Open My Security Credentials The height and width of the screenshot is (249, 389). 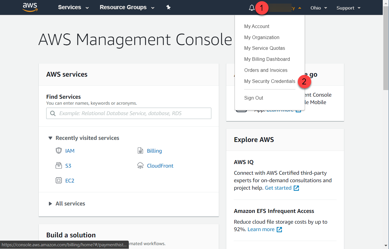pos(269,81)
